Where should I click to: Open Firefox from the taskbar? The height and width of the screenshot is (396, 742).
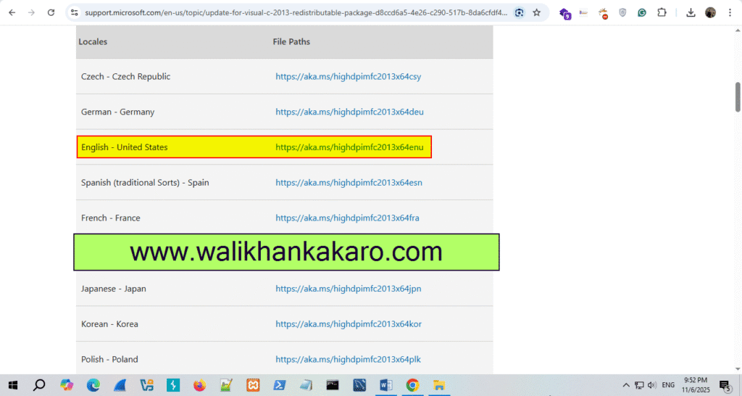pos(199,385)
